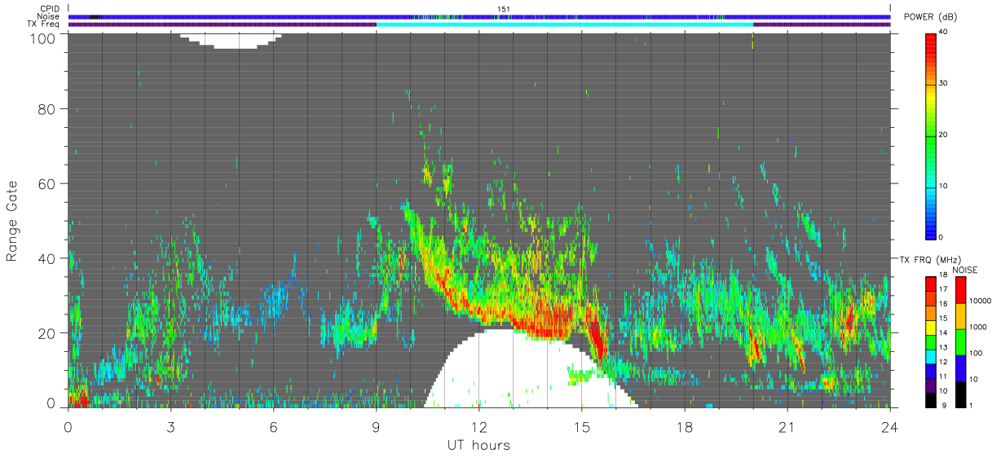
Task: Pick the cyan 12 MHz TX FRQ swatch
Action: click(931, 355)
